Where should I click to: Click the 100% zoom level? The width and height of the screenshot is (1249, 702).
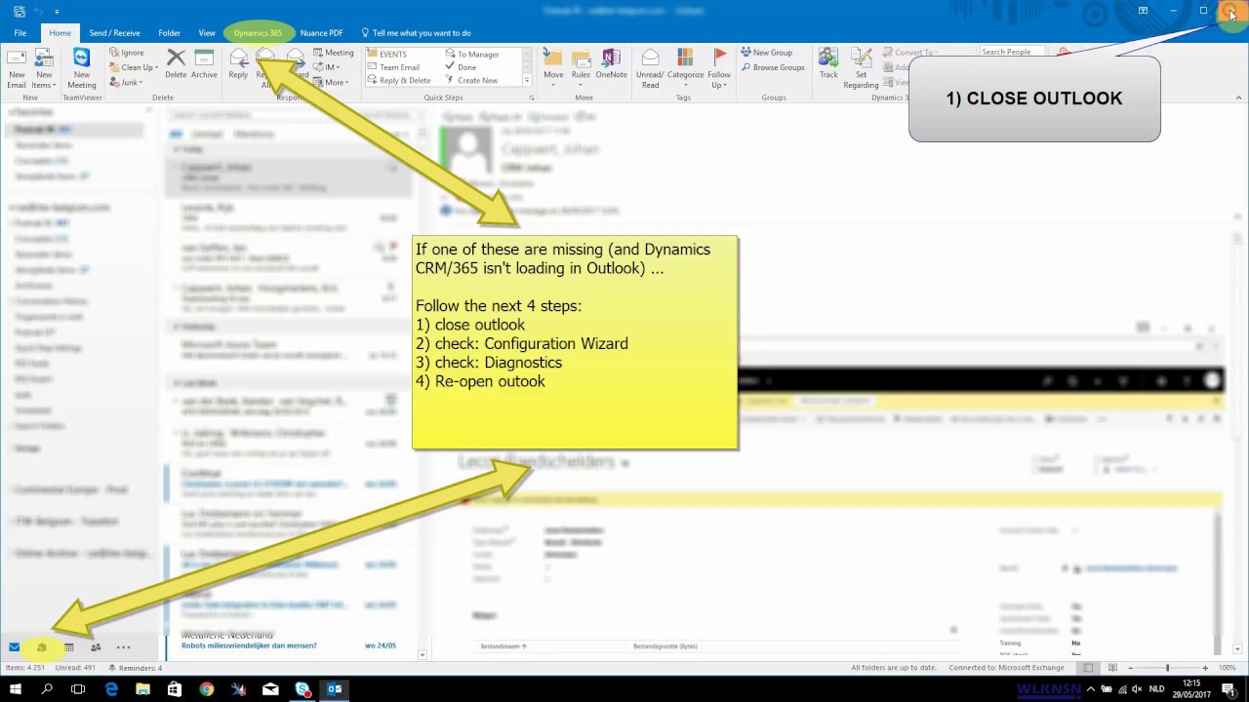[x=1228, y=668]
